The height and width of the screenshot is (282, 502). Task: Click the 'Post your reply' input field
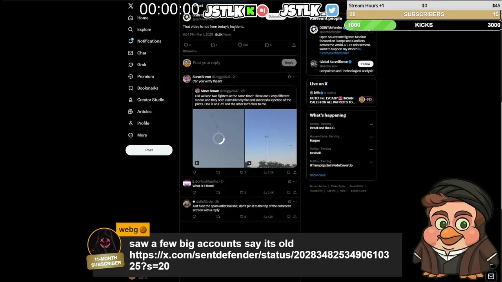click(x=235, y=63)
